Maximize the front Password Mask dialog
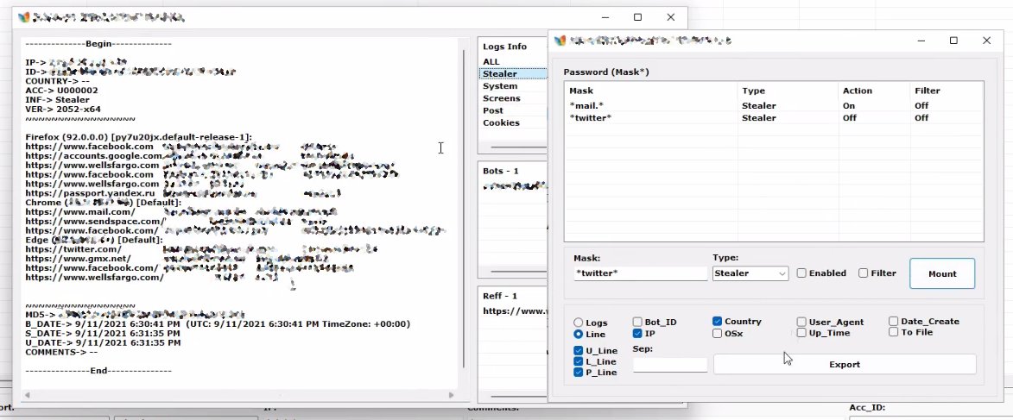Screen dimensions: 1013x420 [953, 41]
